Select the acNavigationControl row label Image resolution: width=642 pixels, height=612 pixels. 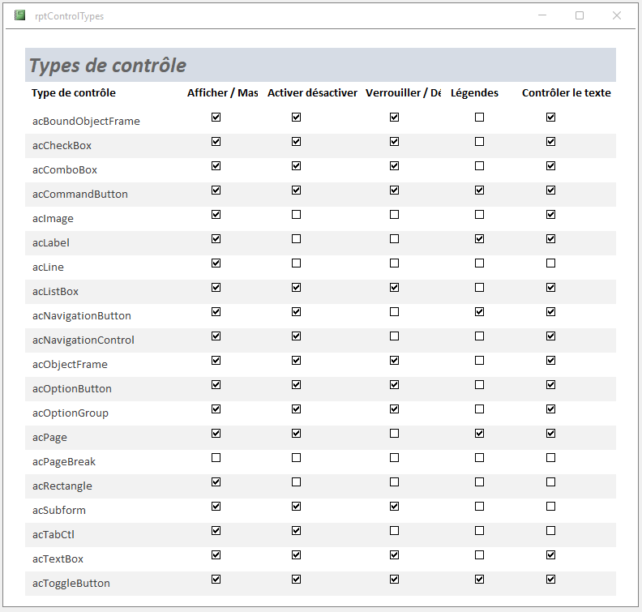83,340
